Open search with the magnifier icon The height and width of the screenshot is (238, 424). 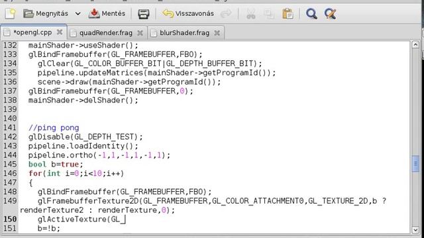(x=311, y=14)
